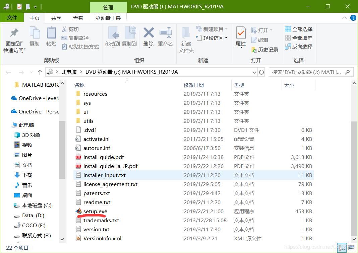358x253 pixels.
Task: Select the resources folder
Action: tap(95, 94)
